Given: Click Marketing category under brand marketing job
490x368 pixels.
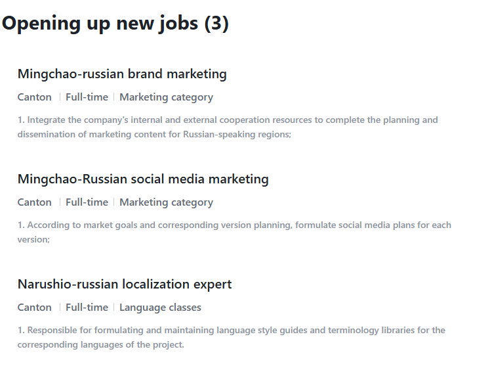Looking at the screenshot, I should pos(166,97).
